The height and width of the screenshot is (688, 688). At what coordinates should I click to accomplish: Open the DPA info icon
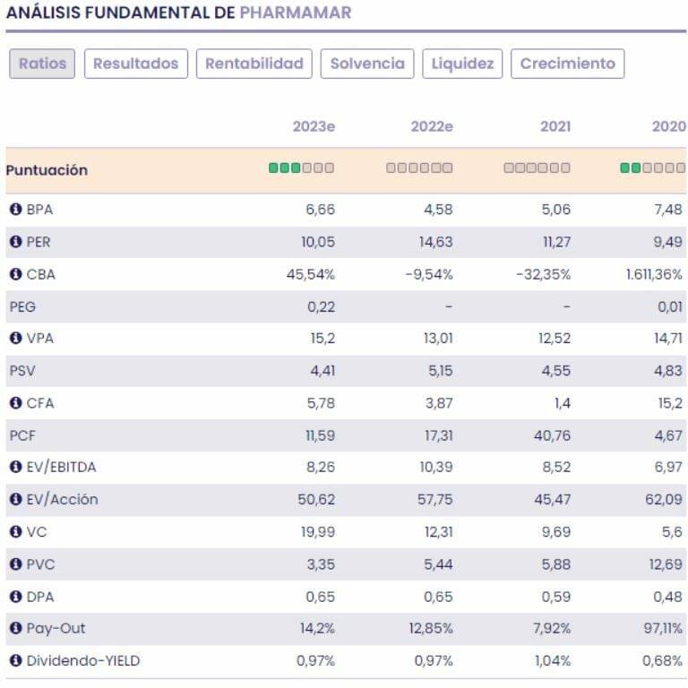pos(16,597)
